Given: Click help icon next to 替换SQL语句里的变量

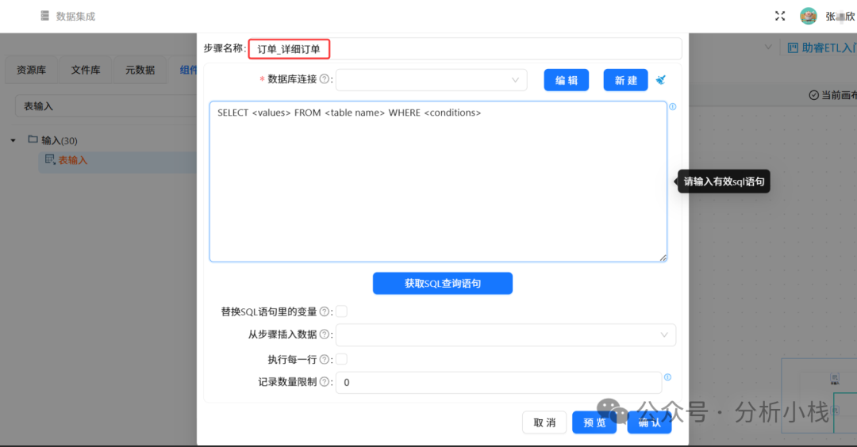Looking at the screenshot, I should click(324, 311).
